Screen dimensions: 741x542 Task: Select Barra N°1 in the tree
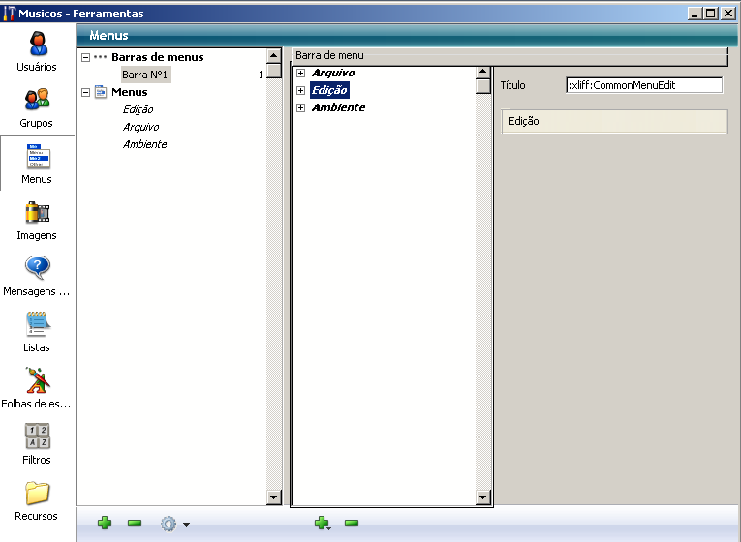145,75
